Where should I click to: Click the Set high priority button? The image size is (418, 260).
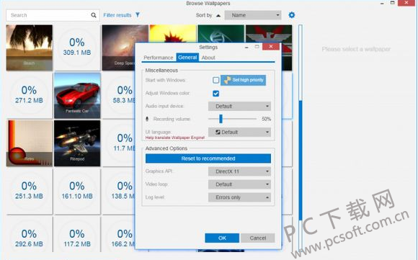[243, 80]
